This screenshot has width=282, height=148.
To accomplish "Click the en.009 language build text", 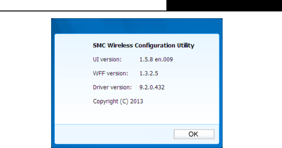I will (x=164, y=59).
